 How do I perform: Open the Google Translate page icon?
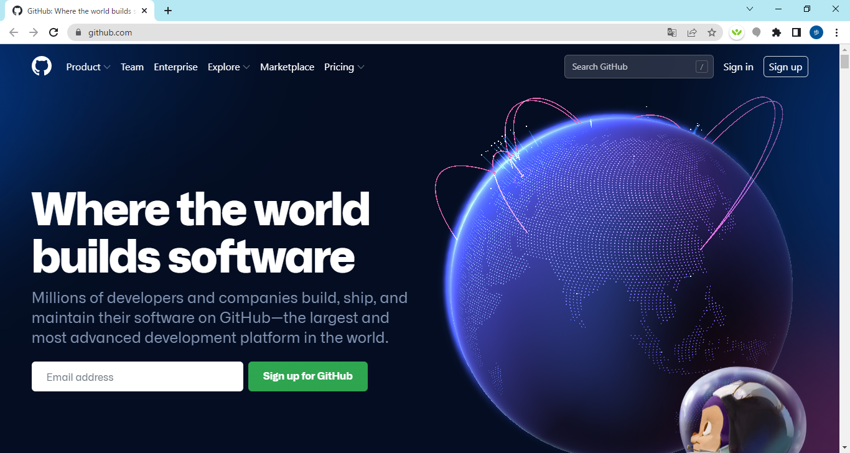[672, 32]
